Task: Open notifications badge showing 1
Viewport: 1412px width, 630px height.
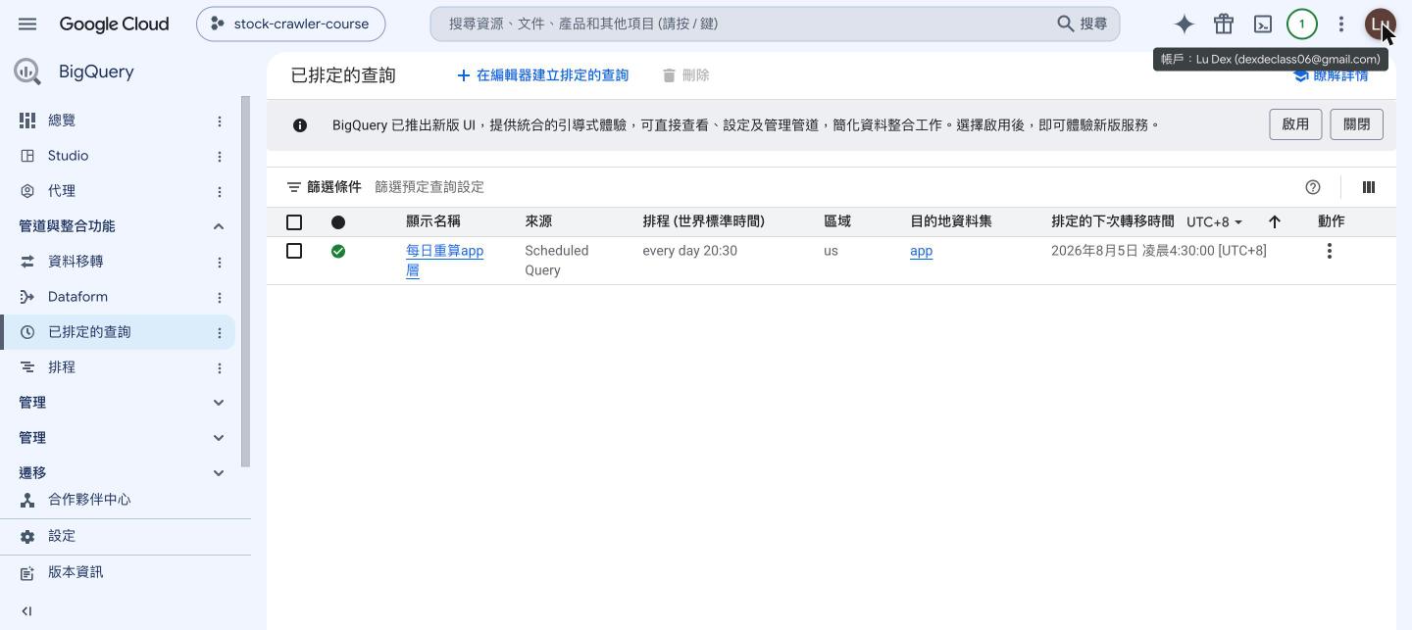Action: coord(1302,24)
